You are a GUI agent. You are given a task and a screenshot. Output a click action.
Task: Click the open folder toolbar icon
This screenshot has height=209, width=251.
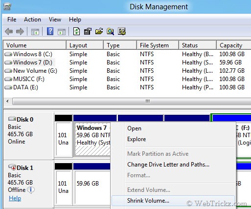pos(99,31)
